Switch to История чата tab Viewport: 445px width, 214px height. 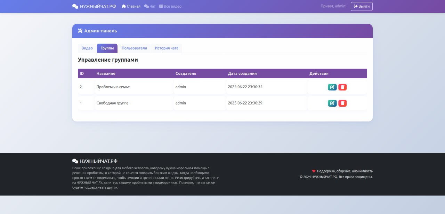[x=167, y=48]
